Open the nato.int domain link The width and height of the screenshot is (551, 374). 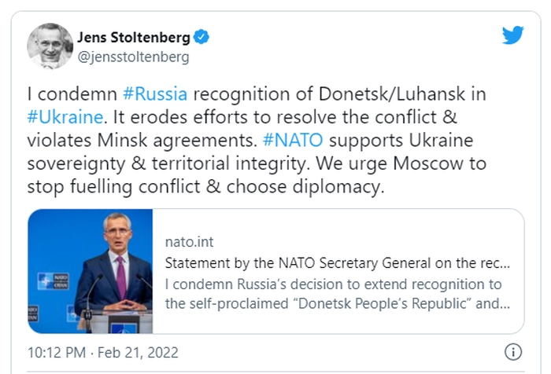(x=189, y=242)
